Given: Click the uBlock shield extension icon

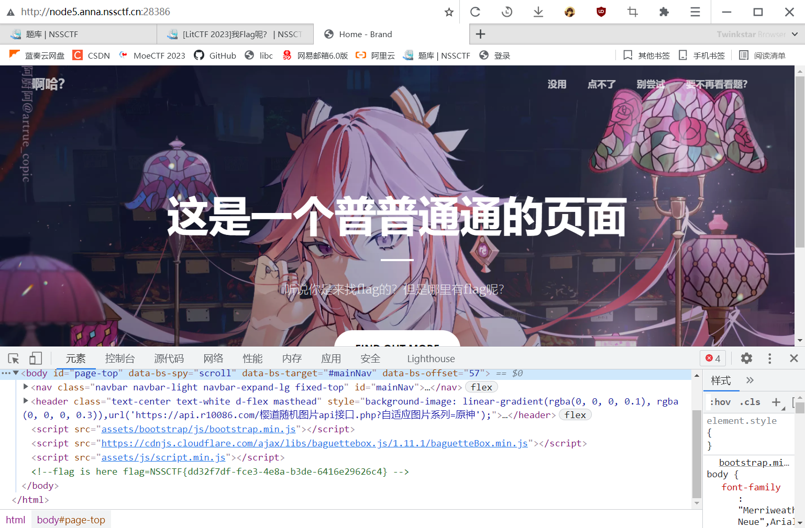Looking at the screenshot, I should 601,12.
